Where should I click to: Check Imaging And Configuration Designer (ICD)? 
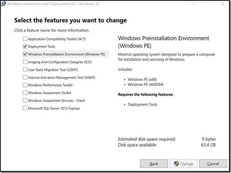point(25,62)
